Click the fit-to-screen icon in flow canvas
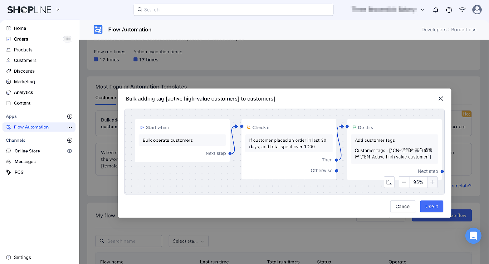Viewport: 489px width, 264px height. click(389, 182)
